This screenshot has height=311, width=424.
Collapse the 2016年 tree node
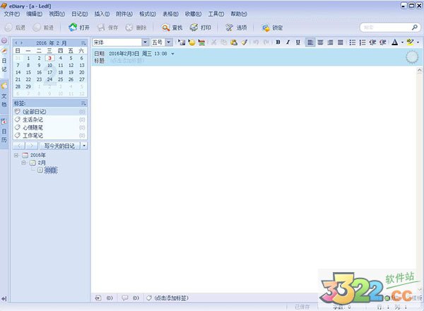click(x=16, y=155)
